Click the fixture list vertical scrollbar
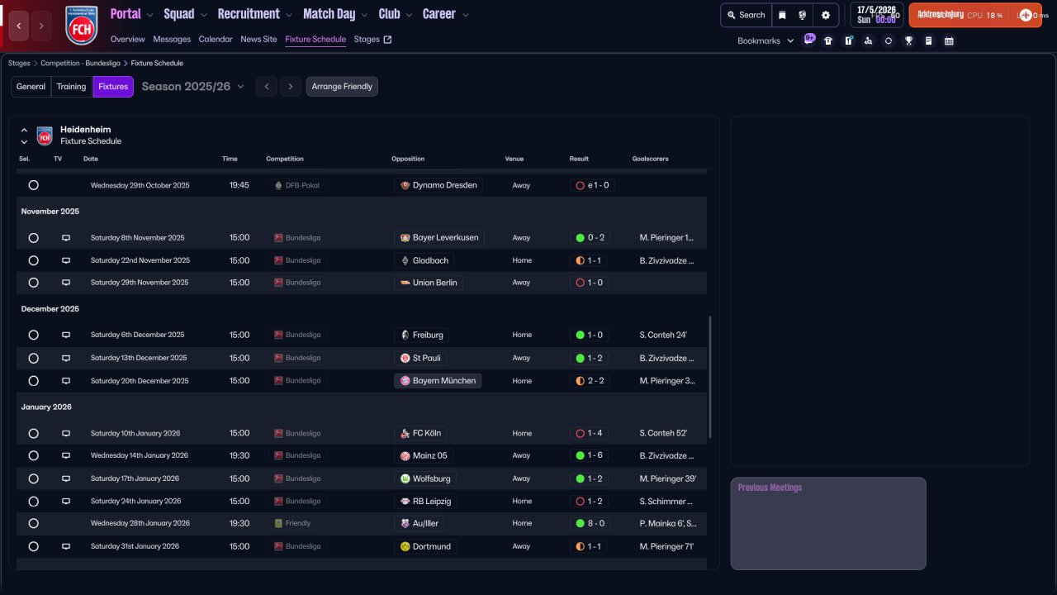 pos(710,376)
